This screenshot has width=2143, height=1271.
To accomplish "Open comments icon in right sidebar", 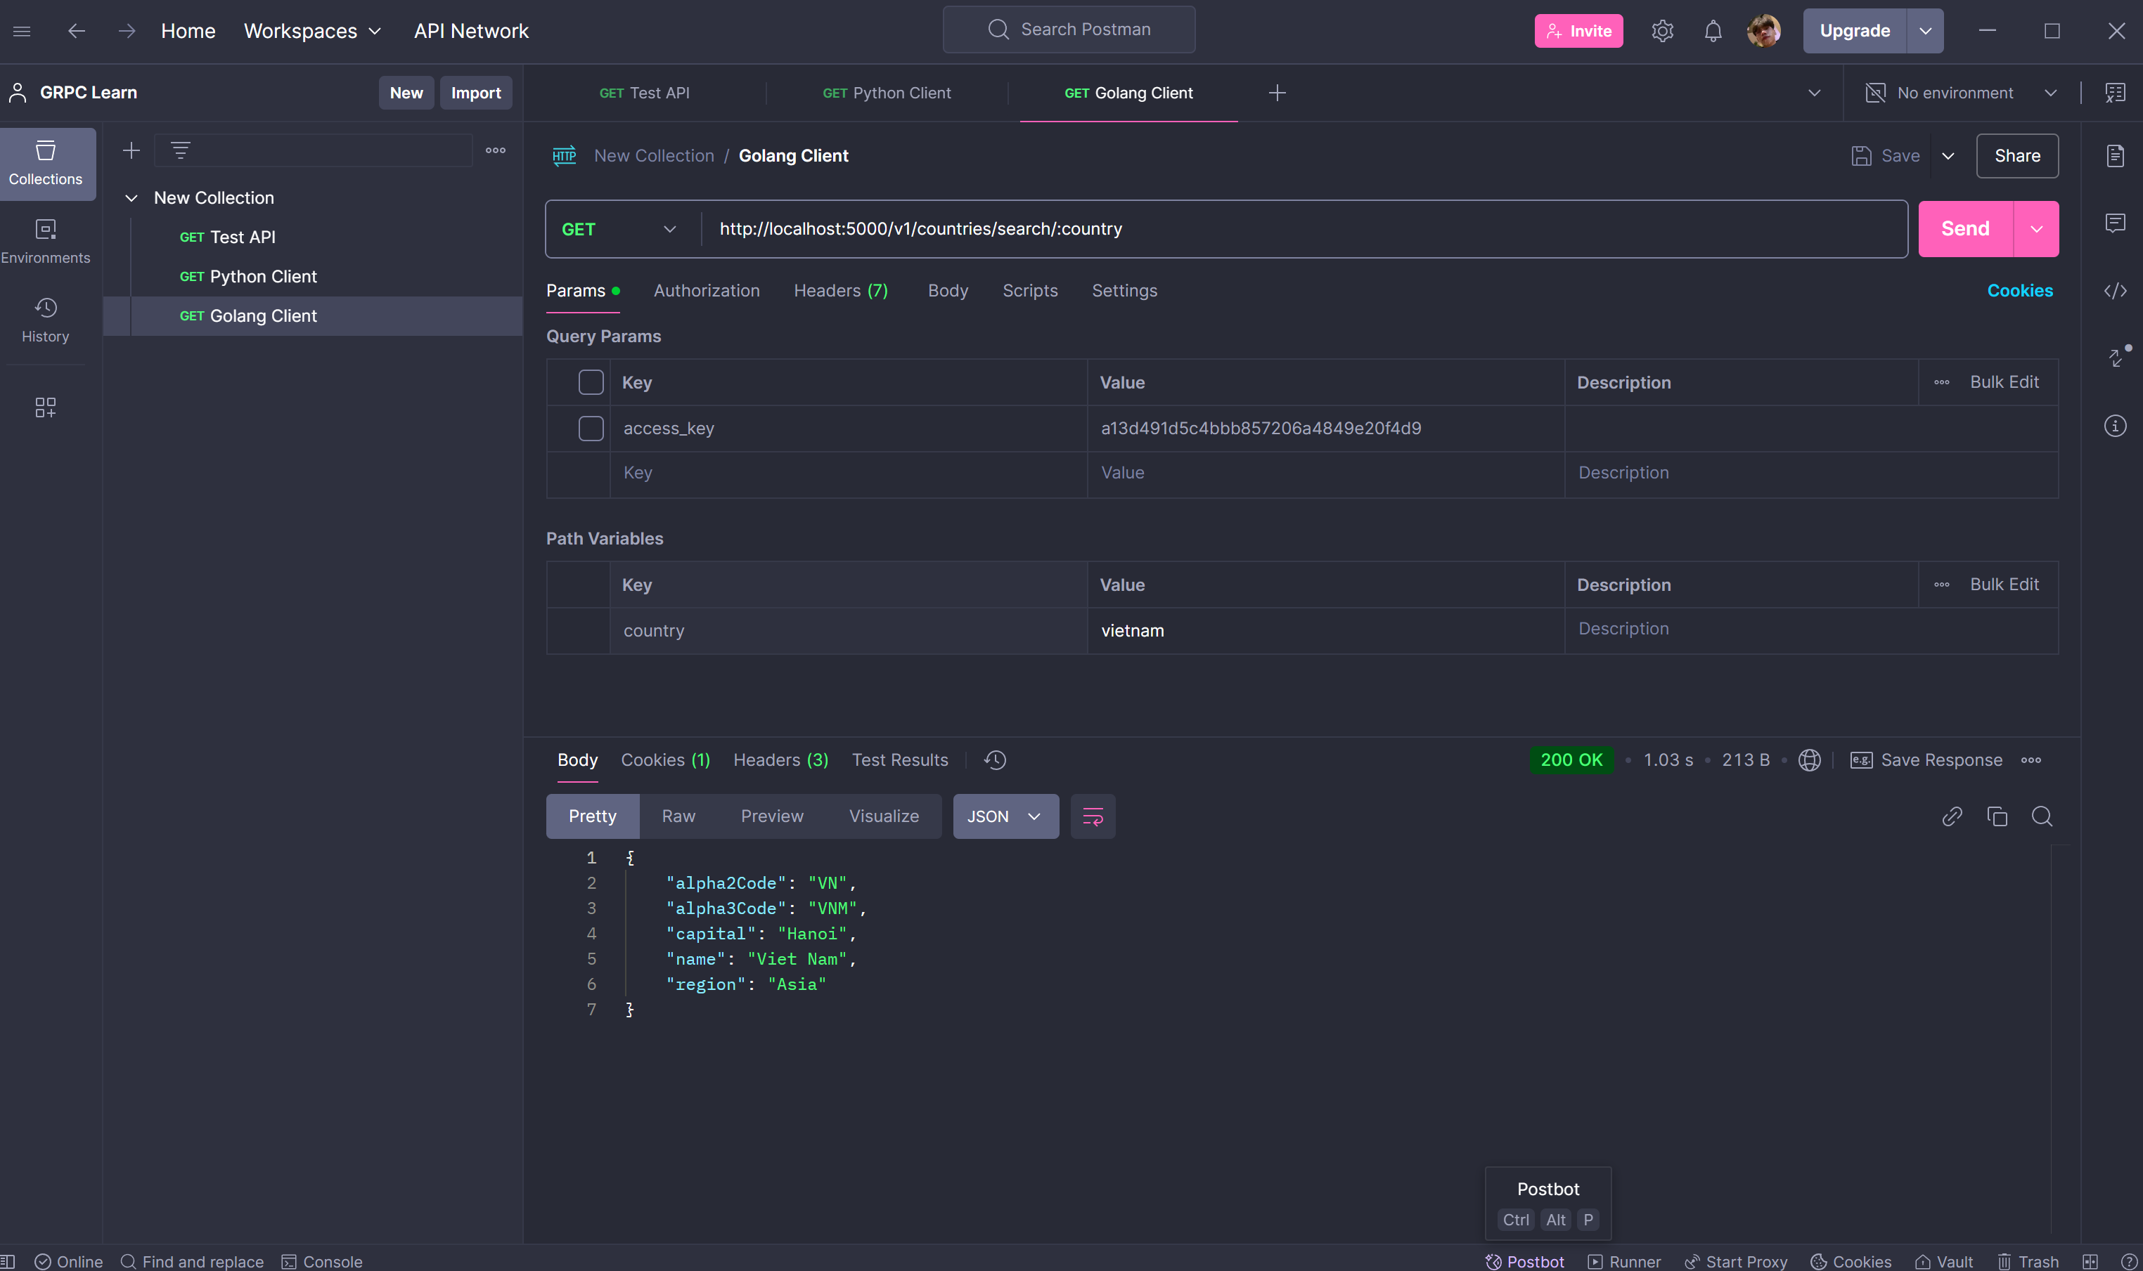I will click(x=2115, y=223).
